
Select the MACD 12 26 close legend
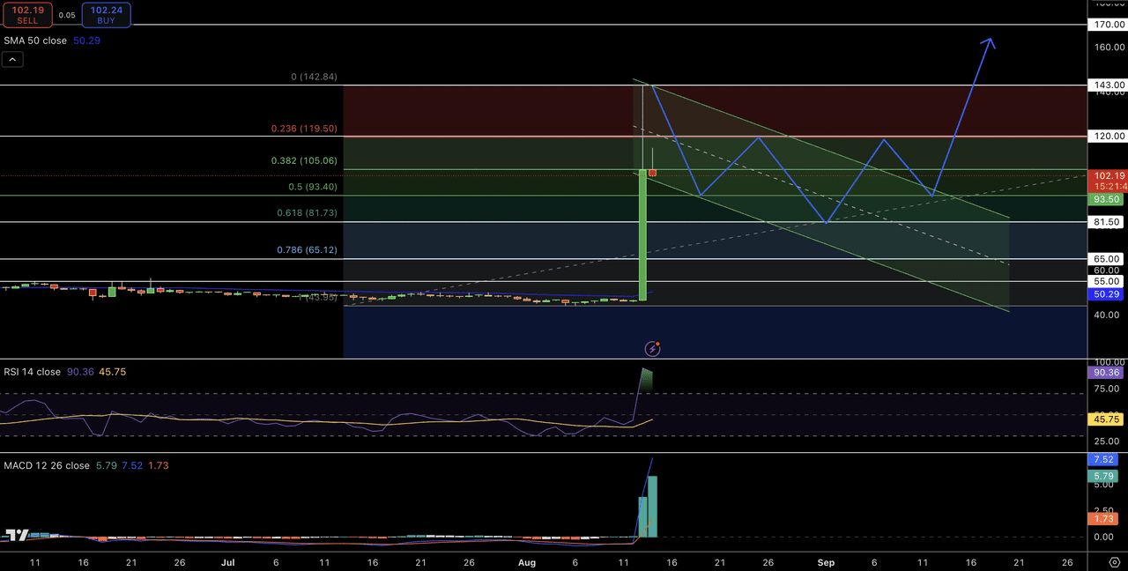47,465
